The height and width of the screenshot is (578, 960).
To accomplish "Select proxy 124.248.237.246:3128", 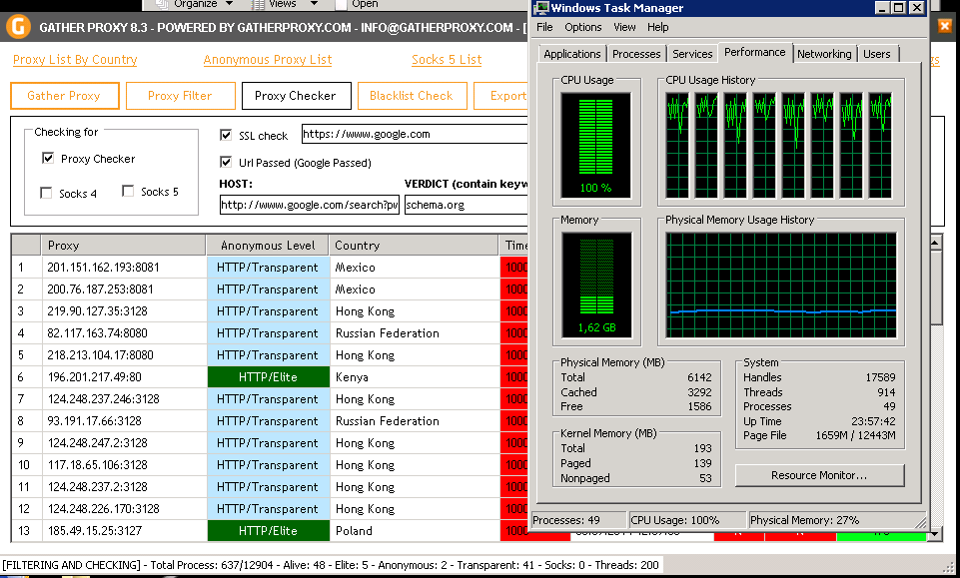I will pyautogui.click(x=103, y=399).
